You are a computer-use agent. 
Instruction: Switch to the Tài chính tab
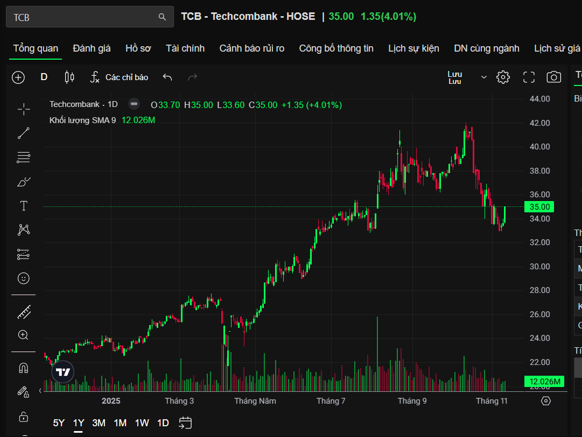click(185, 48)
